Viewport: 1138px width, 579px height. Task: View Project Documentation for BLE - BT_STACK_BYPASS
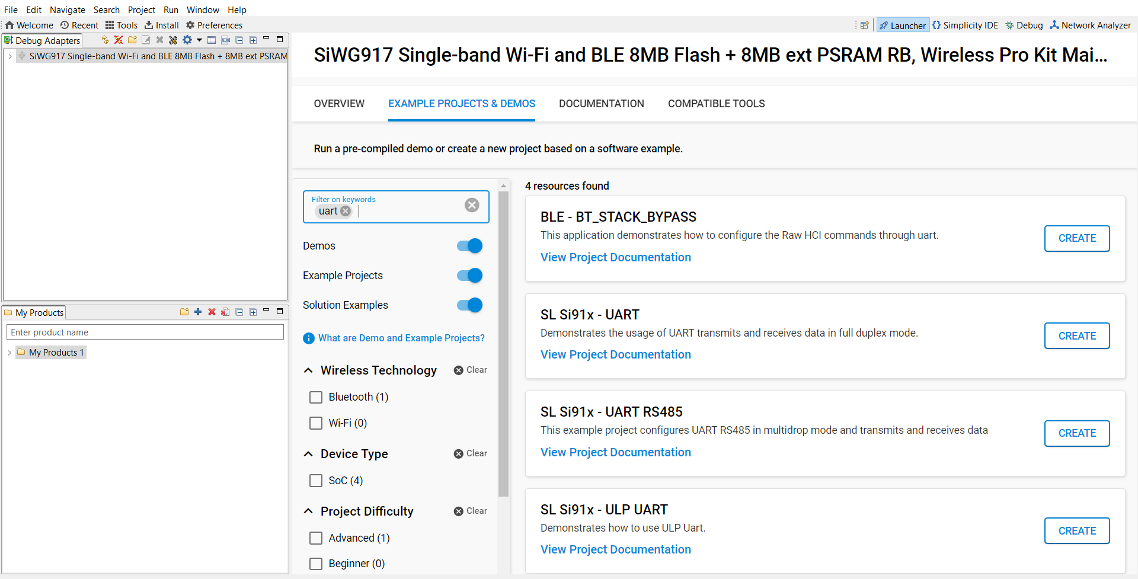(x=615, y=257)
